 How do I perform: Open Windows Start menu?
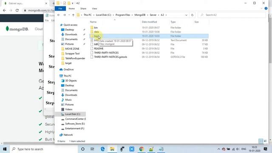[x=5, y=149]
